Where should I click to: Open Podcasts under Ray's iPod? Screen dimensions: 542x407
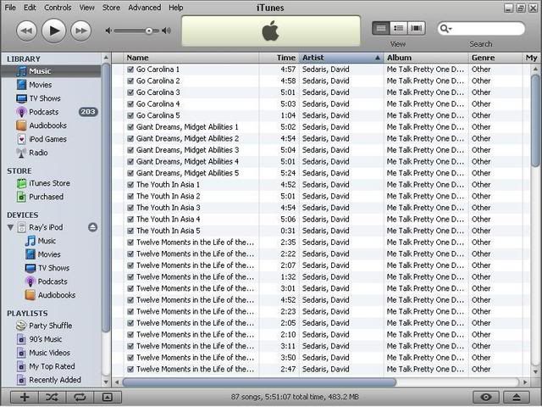[x=51, y=282]
